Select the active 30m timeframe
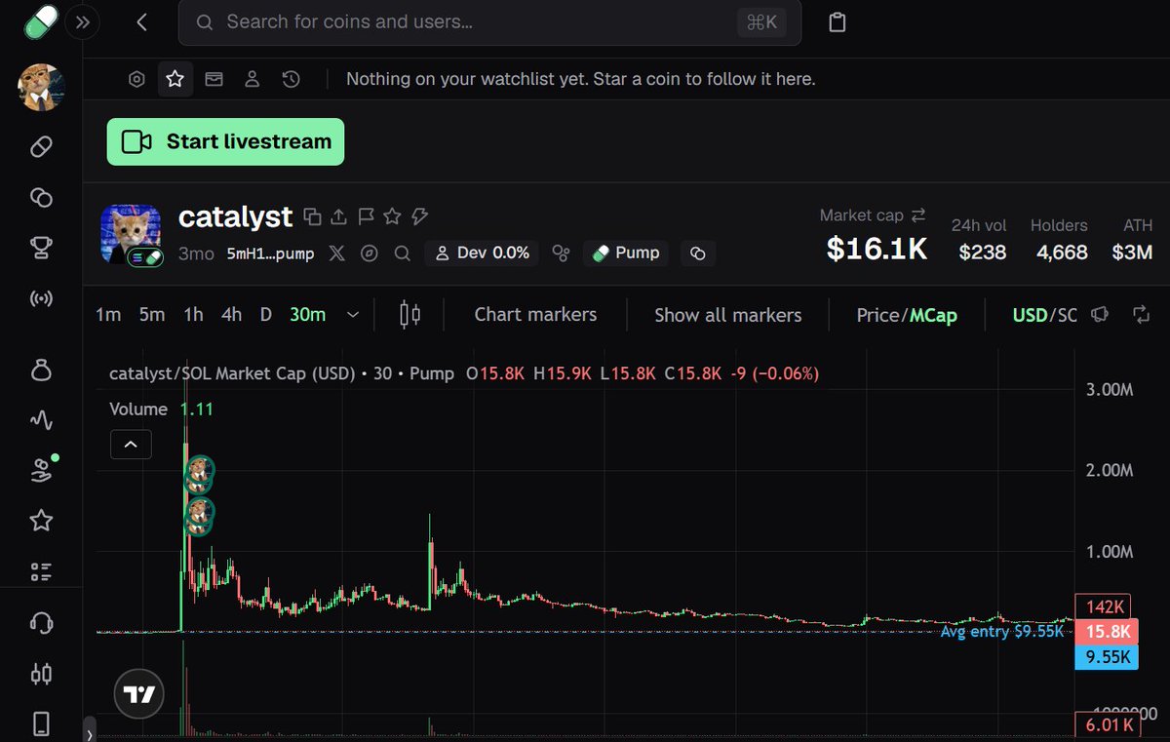The width and height of the screenshot is (1170, 742). click(x=307, y=314)
